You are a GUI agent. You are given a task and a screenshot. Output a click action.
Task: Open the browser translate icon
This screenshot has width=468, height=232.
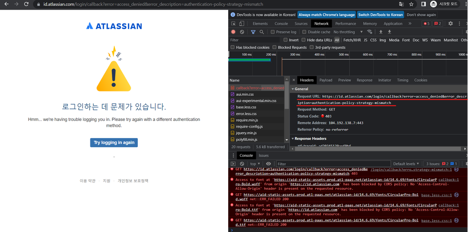pos(401,4)
